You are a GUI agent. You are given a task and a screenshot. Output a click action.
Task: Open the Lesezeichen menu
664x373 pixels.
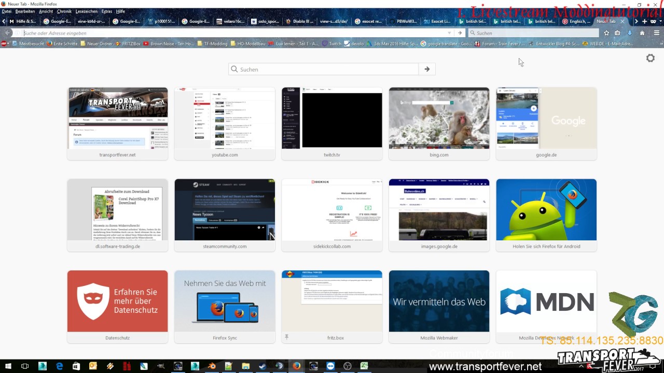(87, 11)
